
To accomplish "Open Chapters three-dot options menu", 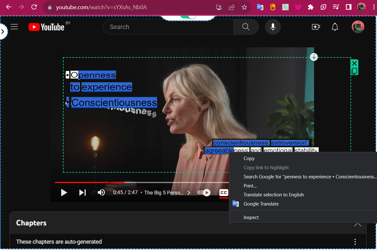I will (355, 241).
